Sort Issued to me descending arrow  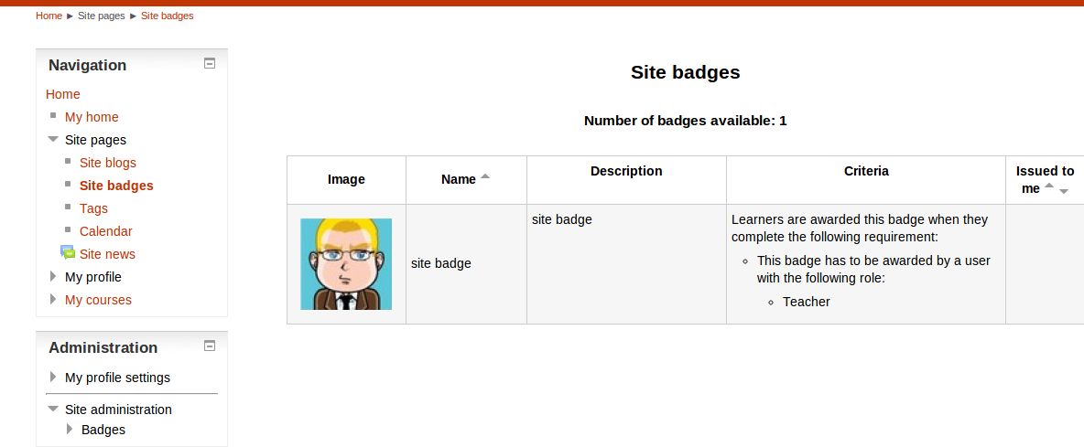click(x=1064, y=191)
